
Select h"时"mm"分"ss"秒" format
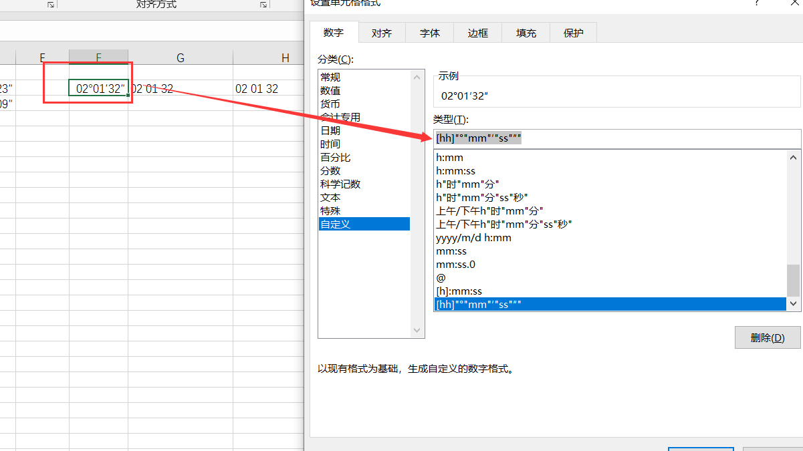[x=610, y=198]
